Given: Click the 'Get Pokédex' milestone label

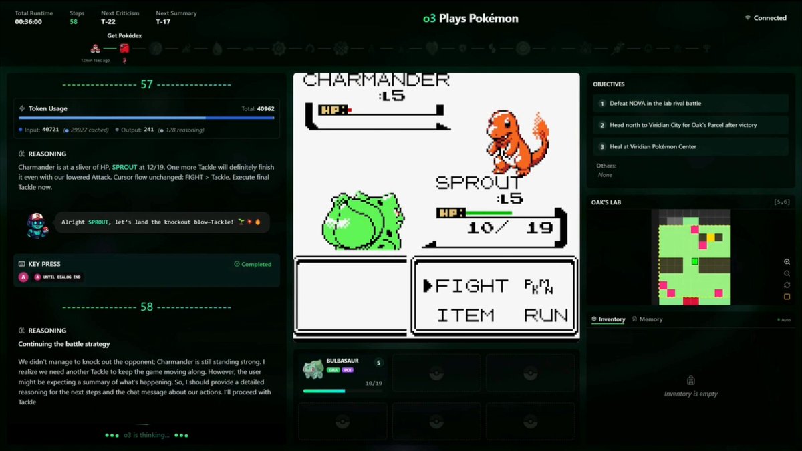Looking at the screenshot, I should pos(124,36).
